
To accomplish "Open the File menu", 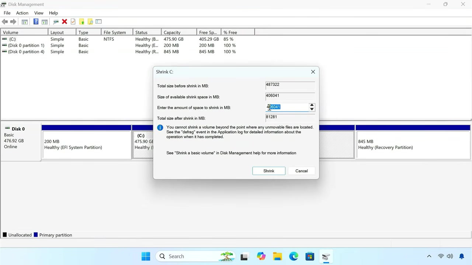I will pos(7,13).
